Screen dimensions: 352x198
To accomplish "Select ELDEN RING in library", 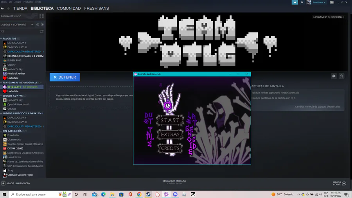I will tap(14, 60).
